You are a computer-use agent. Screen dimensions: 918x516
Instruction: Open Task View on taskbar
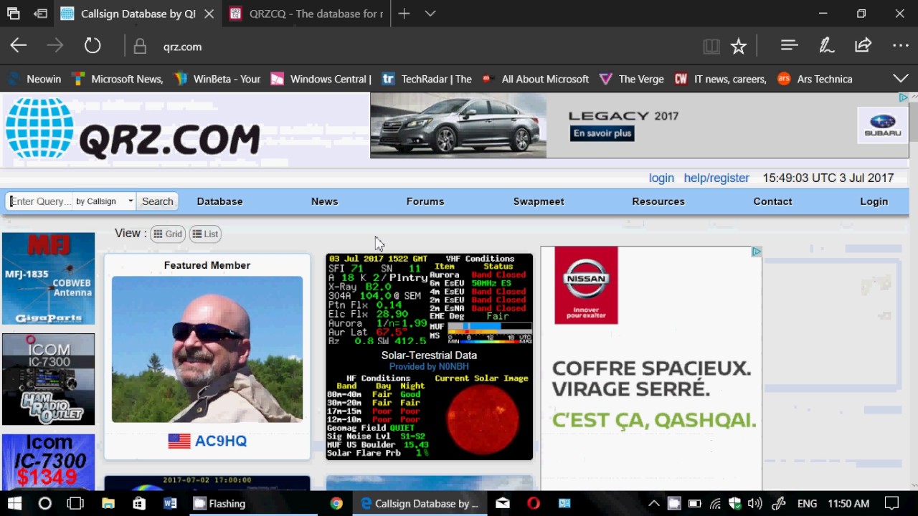click(x=75, y=503)
